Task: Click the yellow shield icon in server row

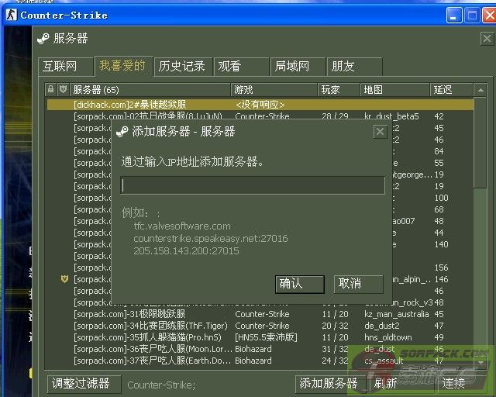Action: click(x=64, y=279)
